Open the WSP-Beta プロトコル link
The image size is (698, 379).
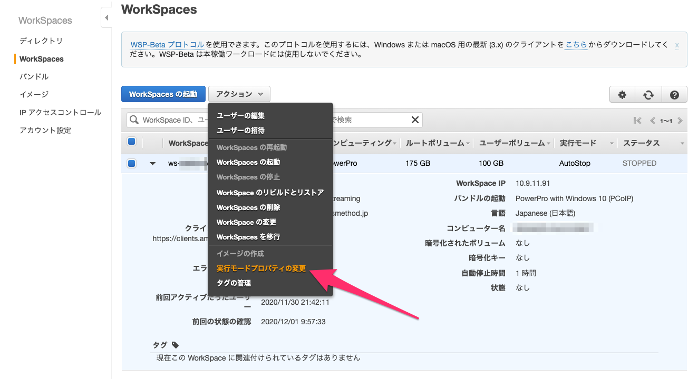(x=167, y=45)
